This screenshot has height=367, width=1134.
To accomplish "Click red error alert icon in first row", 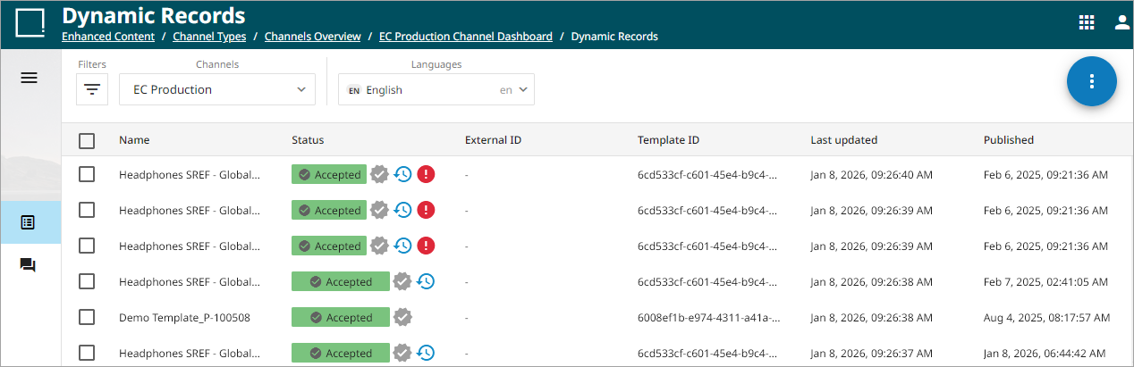I will [427, 174].
